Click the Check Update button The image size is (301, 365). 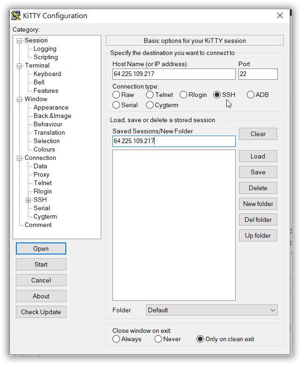(x=41, y=312)
